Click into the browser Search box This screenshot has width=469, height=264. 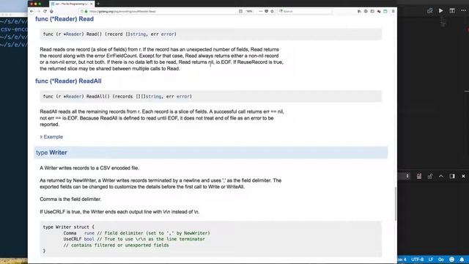click(x=305, y=11)
